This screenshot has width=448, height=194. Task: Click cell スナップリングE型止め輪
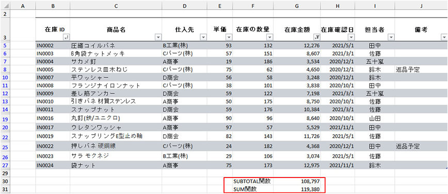click(116, 136)
